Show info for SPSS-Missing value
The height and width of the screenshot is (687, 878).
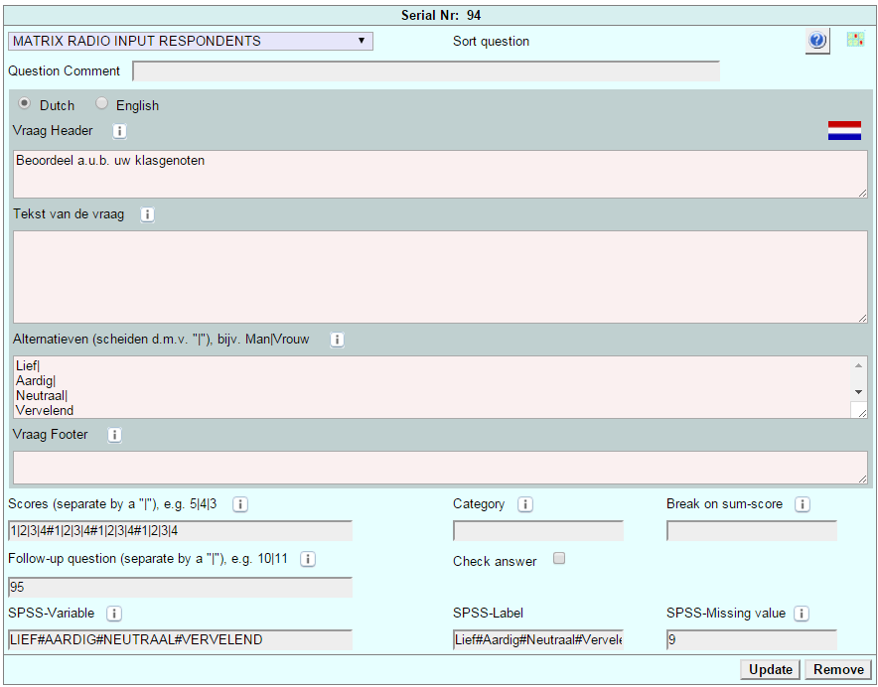click(x=802, y=614)
